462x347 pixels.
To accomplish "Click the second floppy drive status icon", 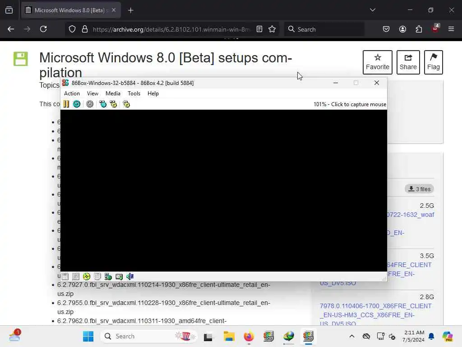I will click(x=76, y=277).
